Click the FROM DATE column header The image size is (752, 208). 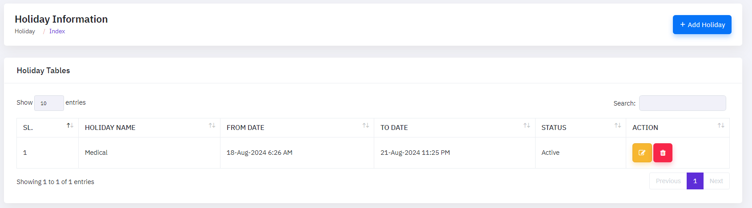tap(245, 128)
